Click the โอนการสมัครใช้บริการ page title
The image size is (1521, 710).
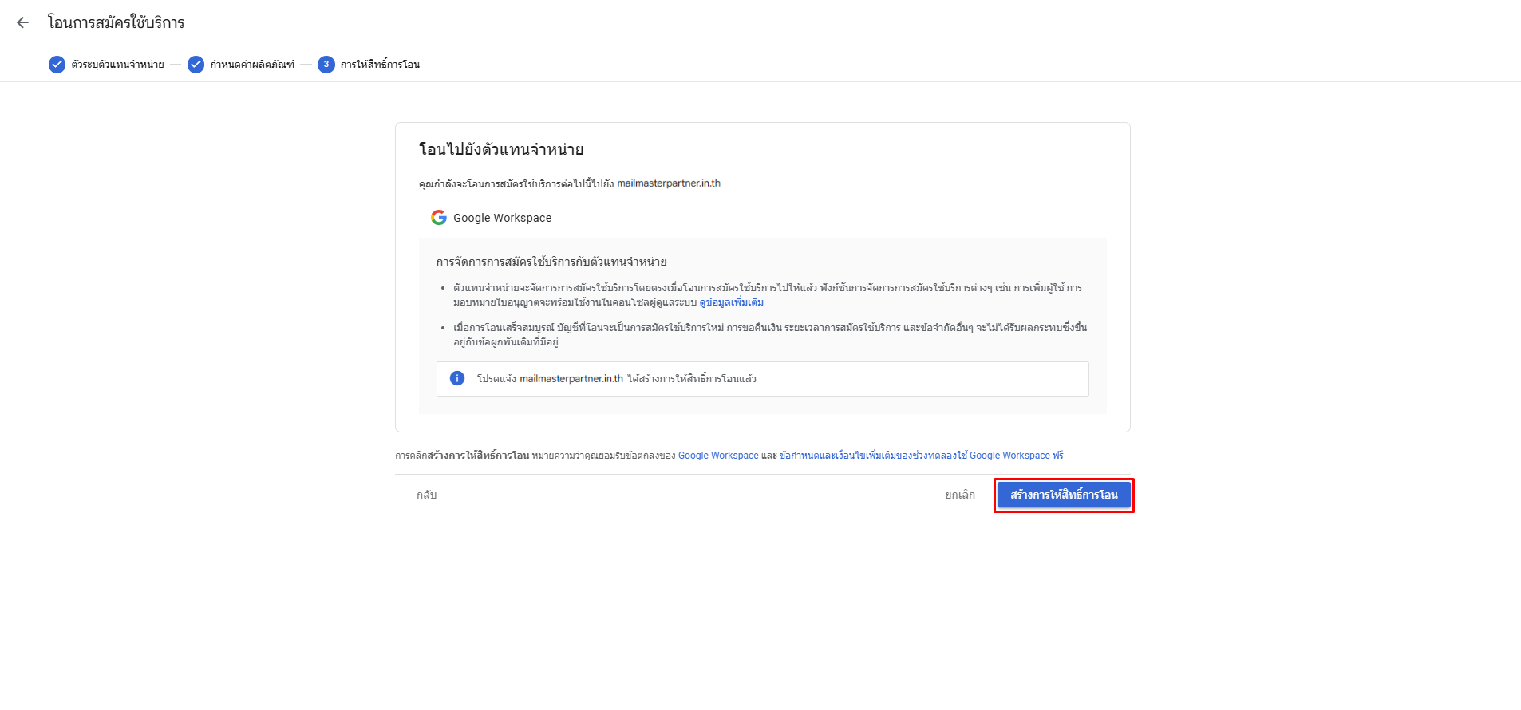116,22
